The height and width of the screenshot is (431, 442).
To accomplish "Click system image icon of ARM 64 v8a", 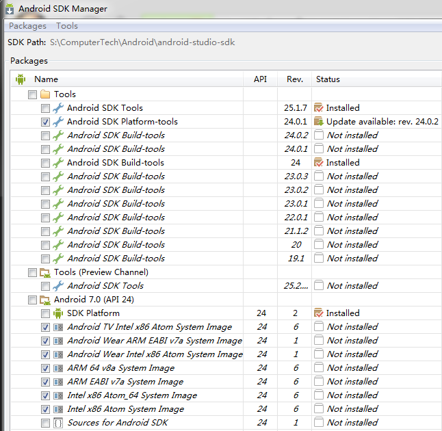I will click(x=58, y=369).
